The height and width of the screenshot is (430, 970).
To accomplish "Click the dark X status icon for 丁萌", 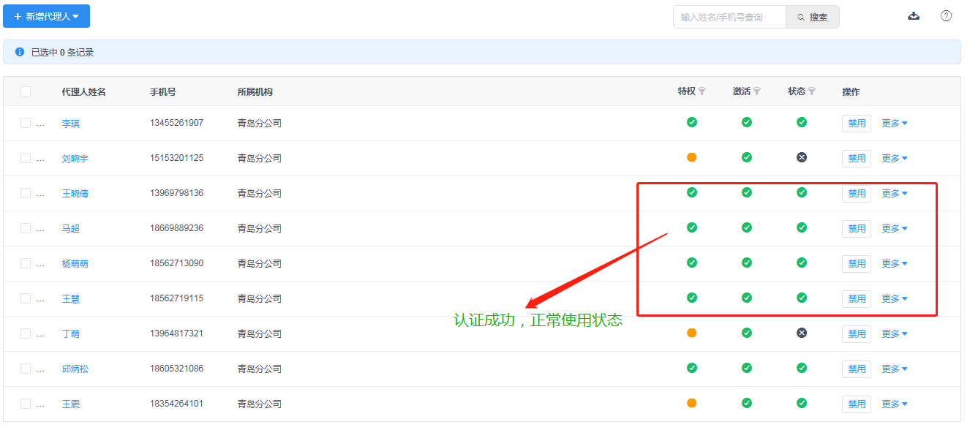I will click(x=802, y=333).
